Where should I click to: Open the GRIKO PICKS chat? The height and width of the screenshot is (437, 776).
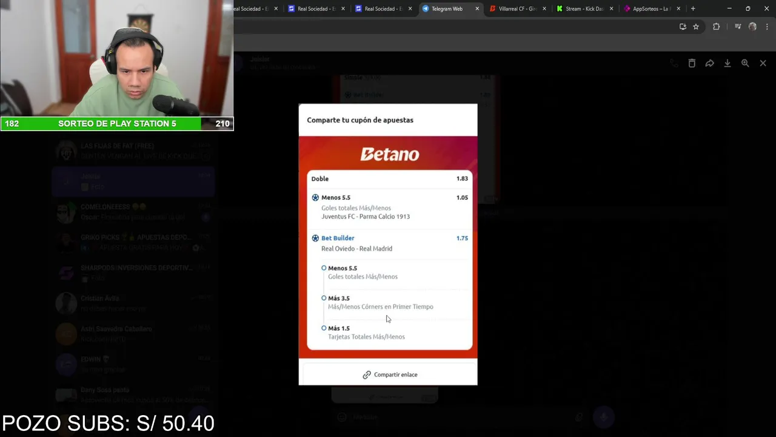click(x=133, y=243)
